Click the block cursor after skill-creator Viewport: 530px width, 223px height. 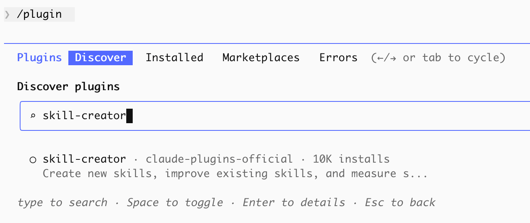coord(129,116)
